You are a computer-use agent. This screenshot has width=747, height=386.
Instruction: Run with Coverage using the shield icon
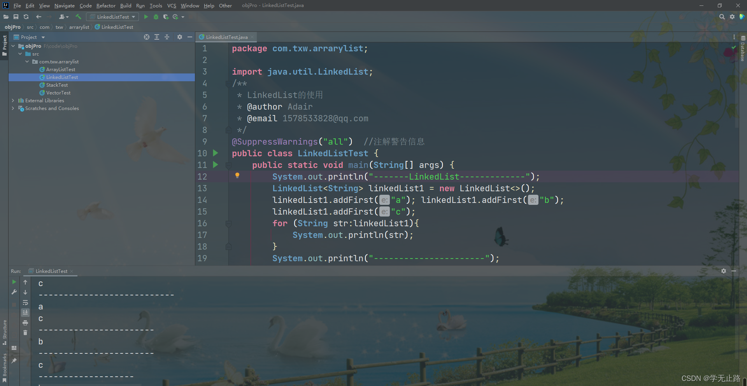(166, 17)
